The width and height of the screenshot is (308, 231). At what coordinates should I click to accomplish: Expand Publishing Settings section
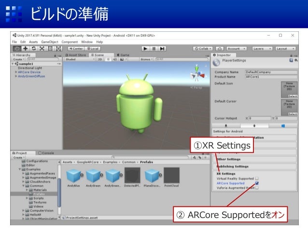[254, 166]
